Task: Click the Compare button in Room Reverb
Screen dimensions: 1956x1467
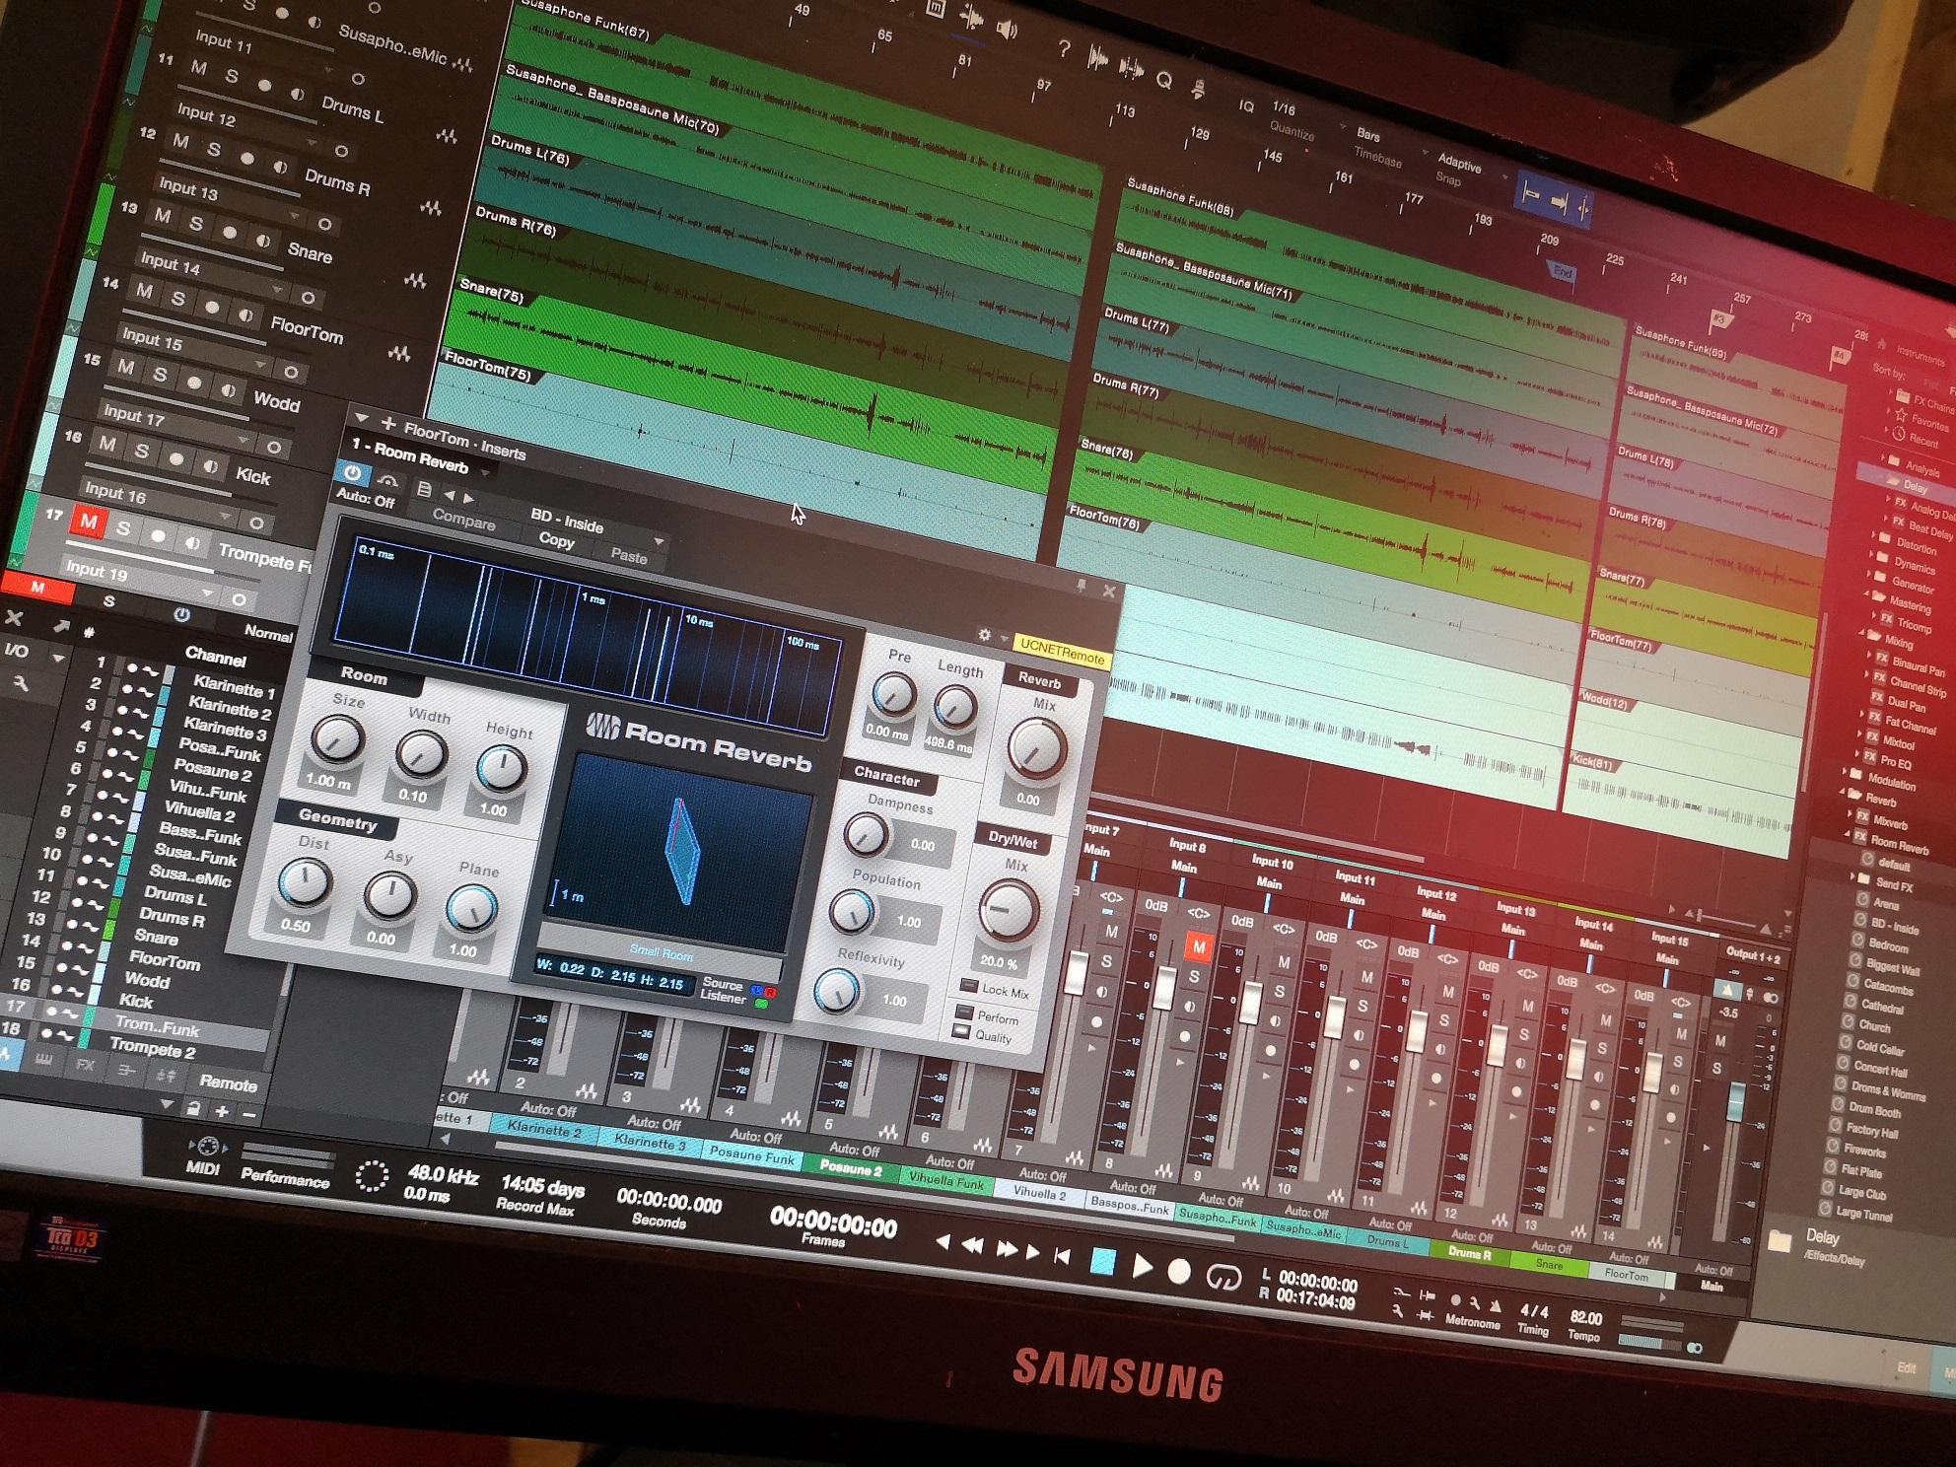Action: coord(463,521)
